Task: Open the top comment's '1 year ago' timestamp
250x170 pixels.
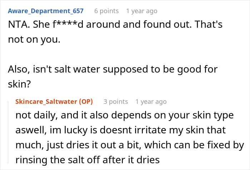Action: 141,11
